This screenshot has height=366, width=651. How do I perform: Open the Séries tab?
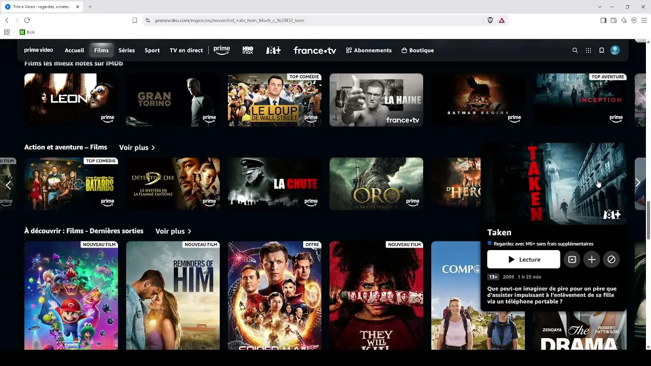pyautogui.click(x=127, y=50)
